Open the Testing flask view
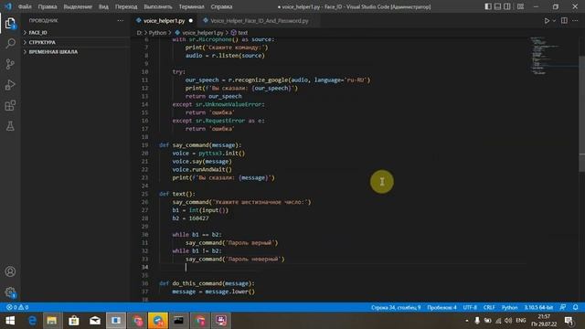 click(10, 126)
